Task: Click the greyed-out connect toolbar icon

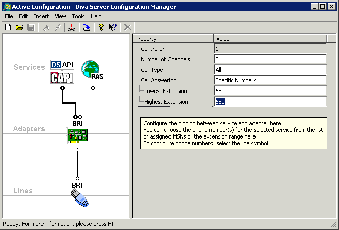Action: (46, 28)
